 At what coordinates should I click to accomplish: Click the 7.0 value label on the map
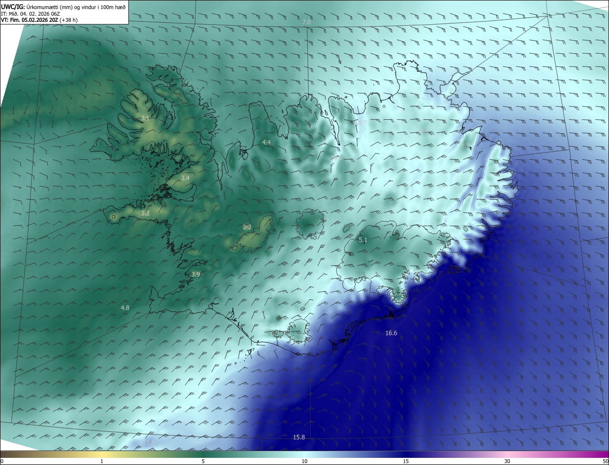click(x=306, y=22)
